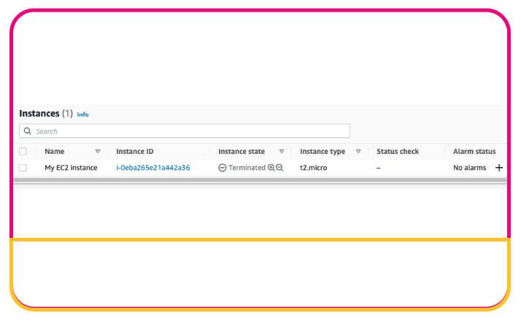Click the zoom-in magnifier beside Terminated

(x=271, y=168)
